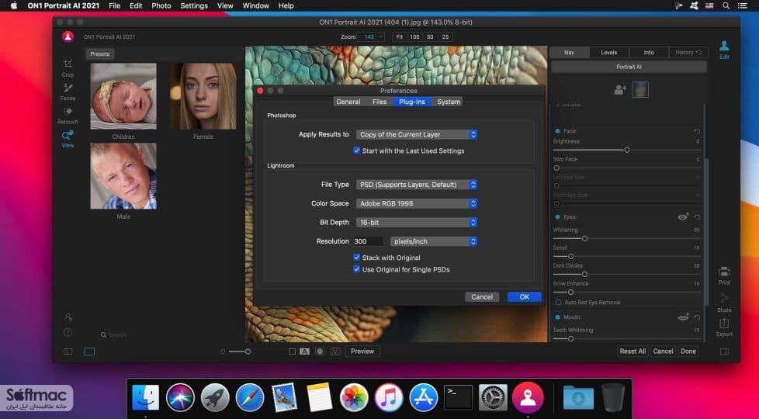Toggle the Eyes section on/off dot
The height and width of the screenshot is (419, 759).
coord(558,217)
